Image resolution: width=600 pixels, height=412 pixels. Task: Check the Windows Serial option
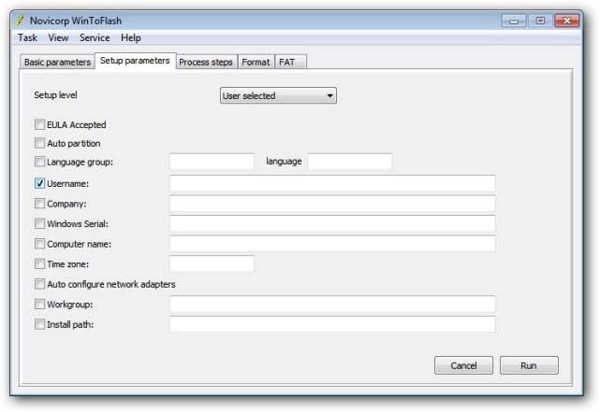coord(40,223)
